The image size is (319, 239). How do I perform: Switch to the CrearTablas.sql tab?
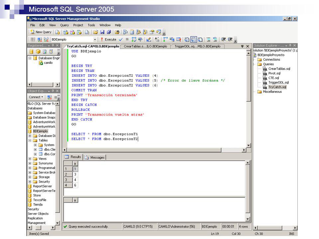click(x=145, y=46)
